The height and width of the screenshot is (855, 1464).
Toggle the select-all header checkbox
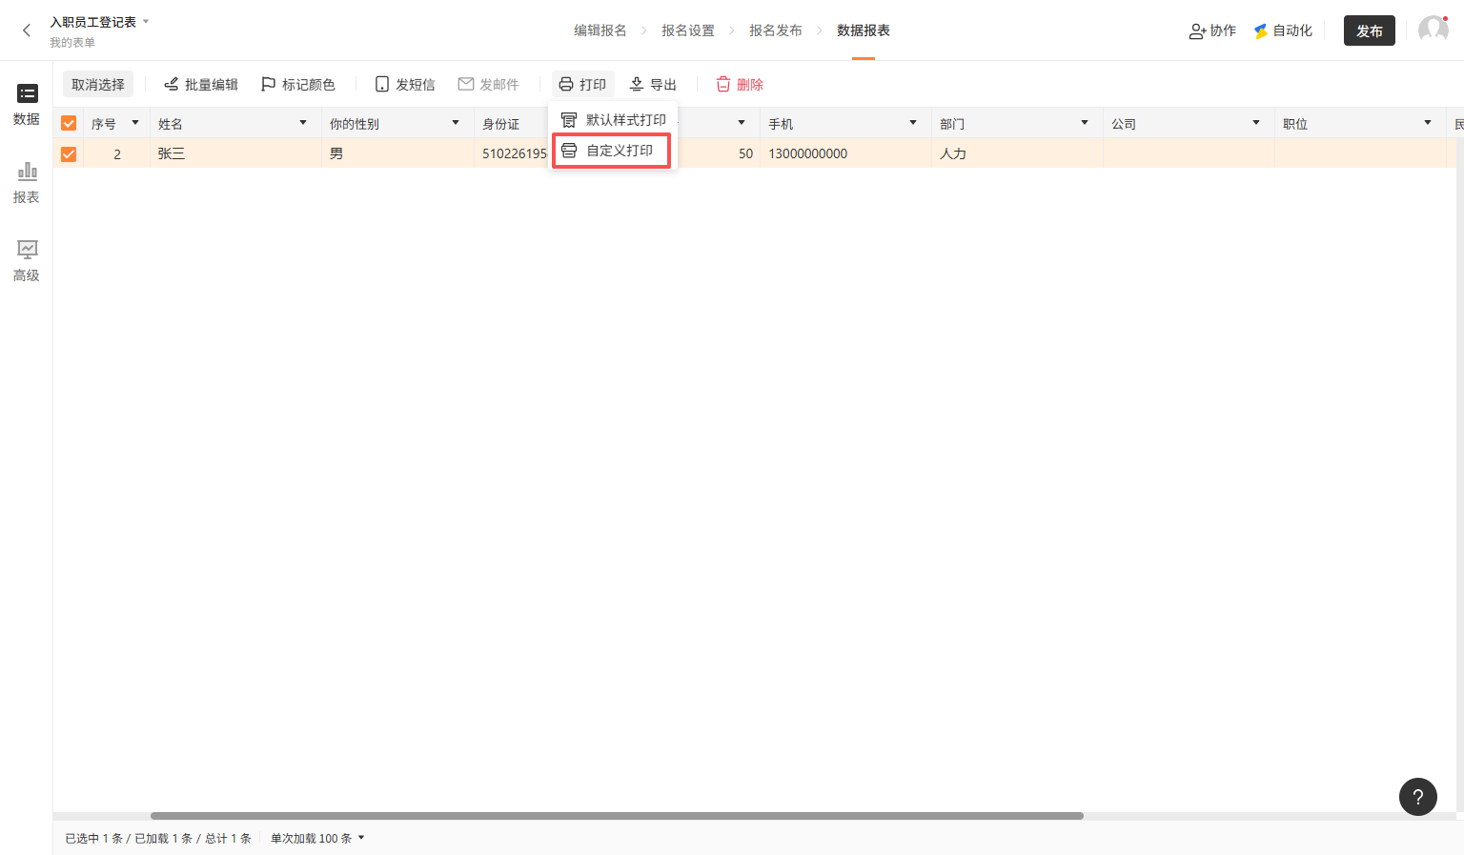point(69,124)
